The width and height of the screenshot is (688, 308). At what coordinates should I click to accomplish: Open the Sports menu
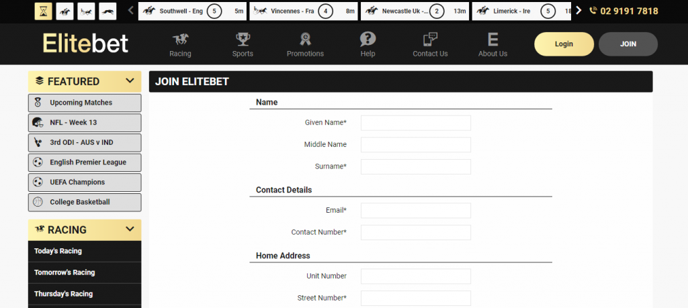pyautogui.click(x=243, y=45)
